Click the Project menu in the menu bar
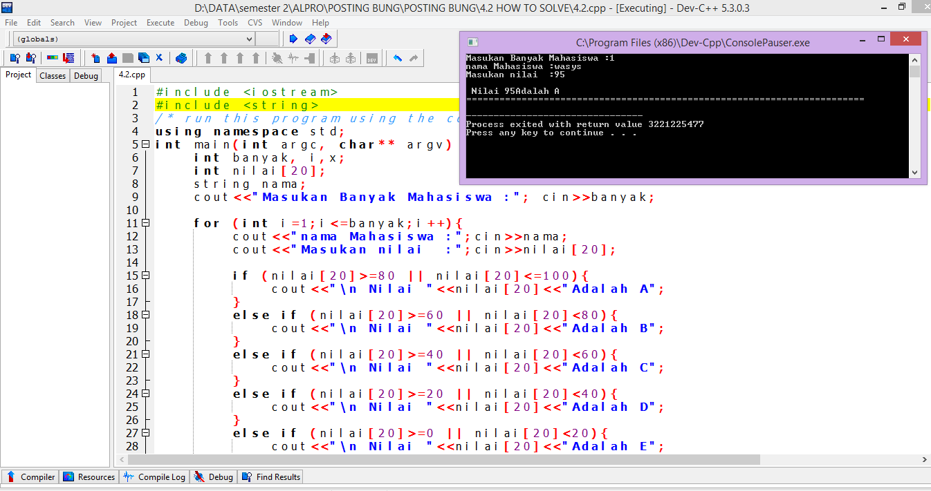 [x=124, y=23]
